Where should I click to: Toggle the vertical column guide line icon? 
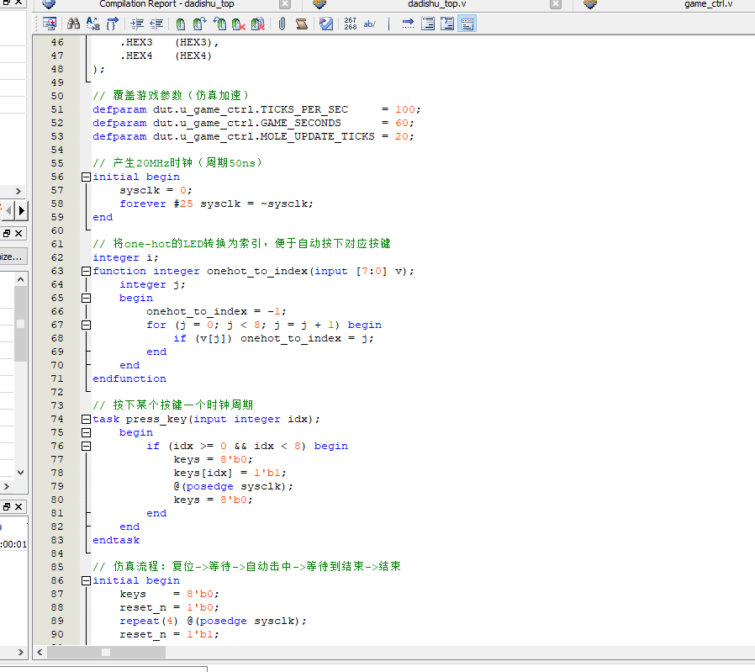tap(388, 24)
